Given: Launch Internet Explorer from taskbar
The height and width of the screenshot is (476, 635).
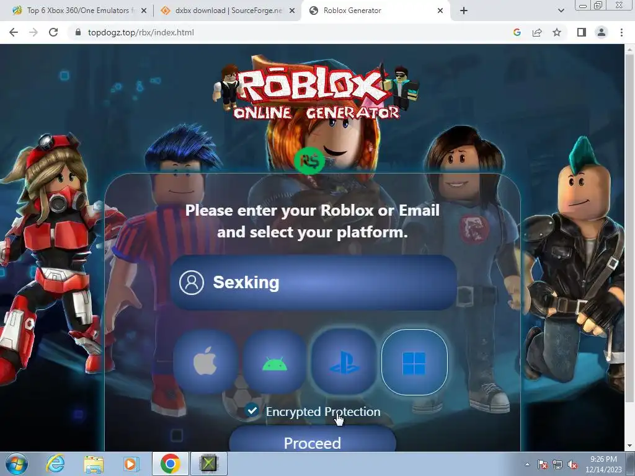Looking at the screenshot, I should pyautogui.click(x=55, y=464).
